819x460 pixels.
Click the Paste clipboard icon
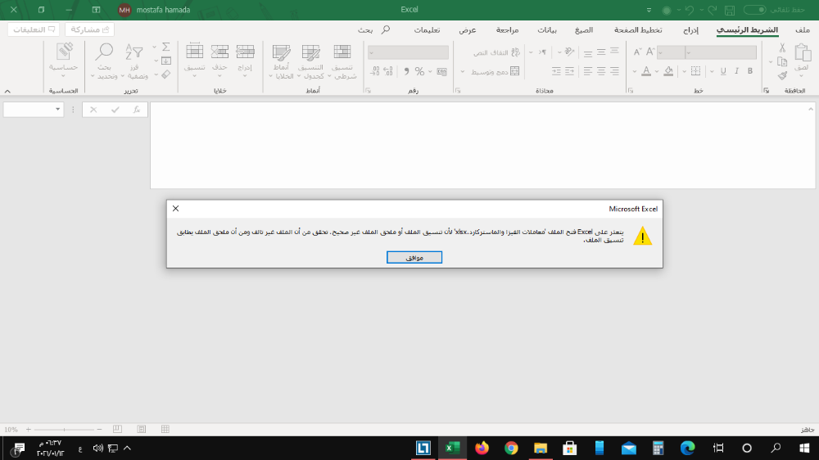tap(803, 53)
